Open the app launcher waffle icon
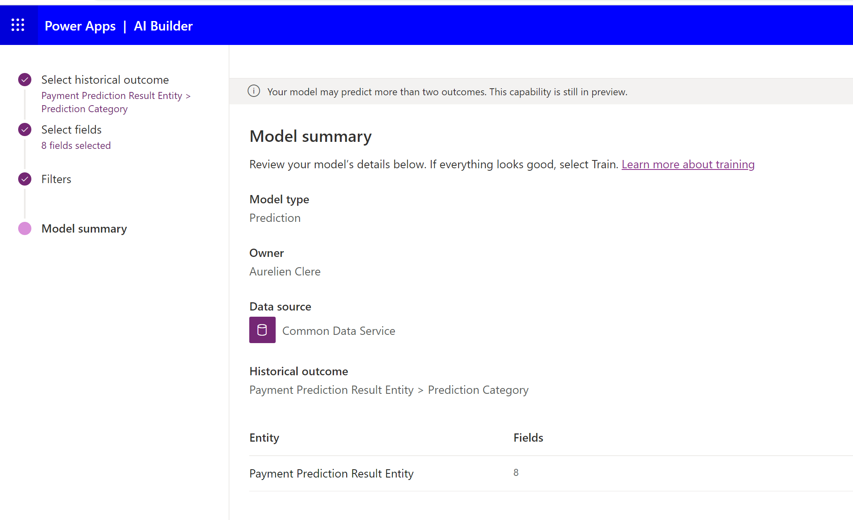Image resolution: width=853 pixels, height=520 pixels. [x=18, y=25]
